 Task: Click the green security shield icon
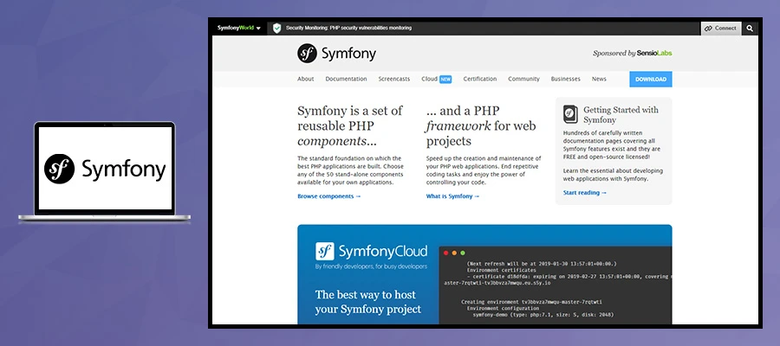(x=277, y=29)
